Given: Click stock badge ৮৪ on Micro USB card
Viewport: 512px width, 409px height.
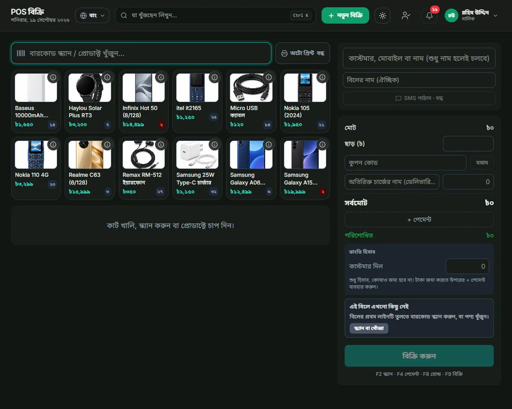Looking at the screenshot, I should point(267,125).
